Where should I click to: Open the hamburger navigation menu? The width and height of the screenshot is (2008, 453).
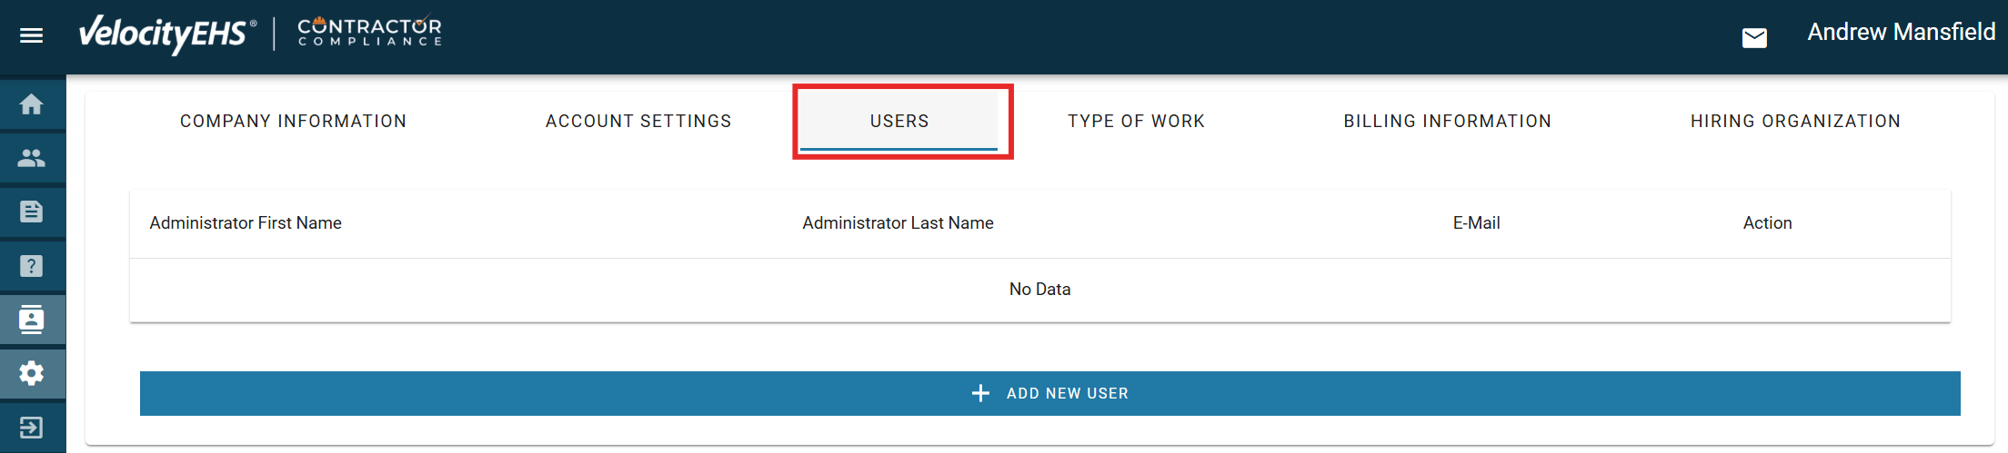(x=32, y=35)
